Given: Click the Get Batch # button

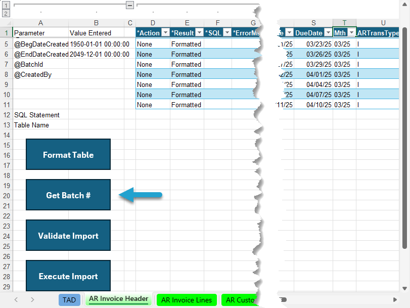Looking at the screenshot, I should point(68,195).
